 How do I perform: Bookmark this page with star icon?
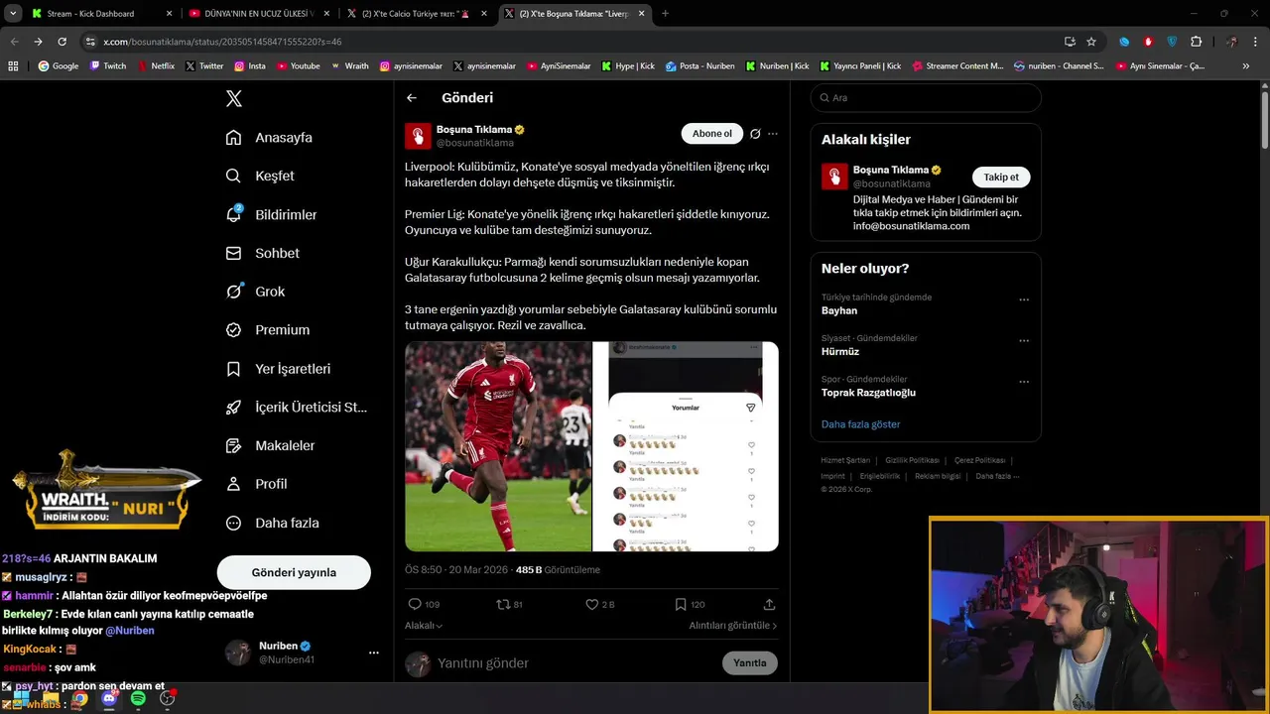pos(1091,42)
